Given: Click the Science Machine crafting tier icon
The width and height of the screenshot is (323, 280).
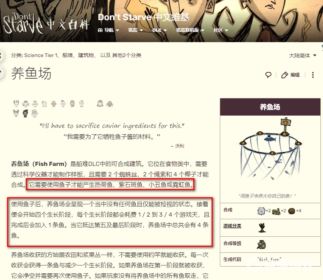Looking at the screenshot, I should click(261, 245).
